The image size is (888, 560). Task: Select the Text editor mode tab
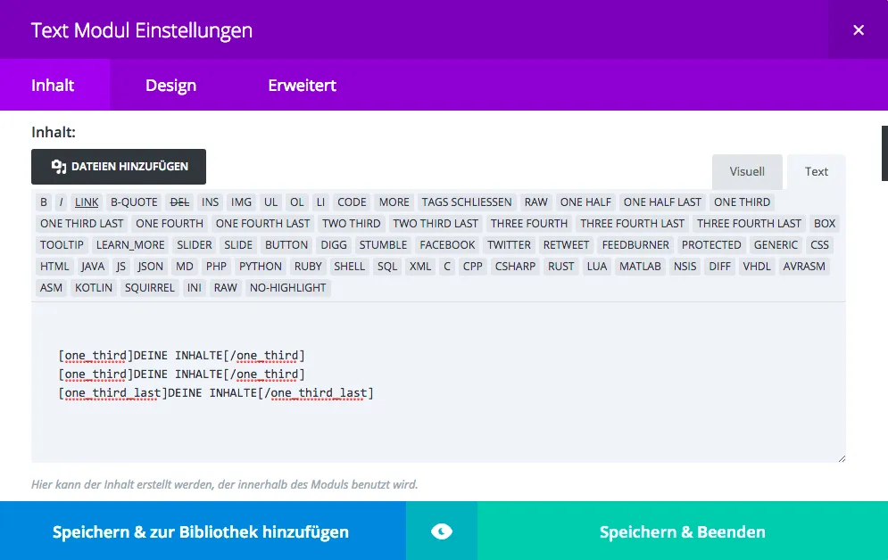pos(816,171)
